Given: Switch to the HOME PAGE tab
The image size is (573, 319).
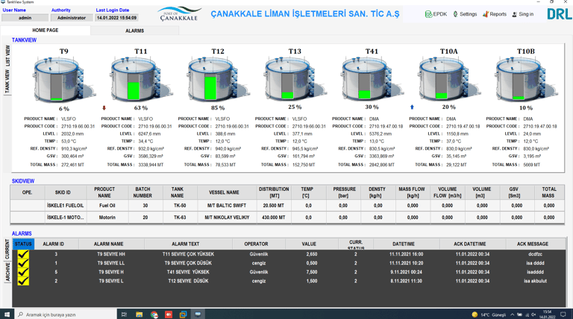Looking at the screenshot, I should (x=46, y=31).
